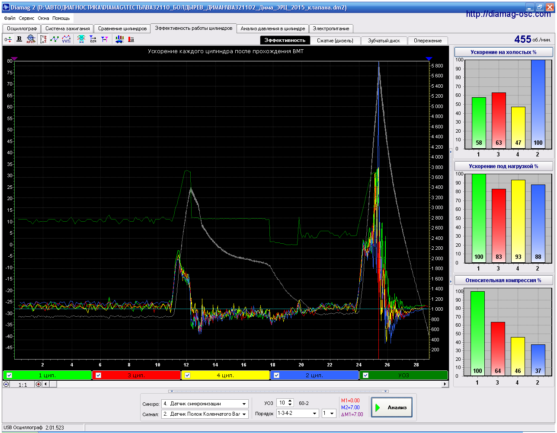
Task: Switch to the Система зажигания tab
Action: [67, 29]
